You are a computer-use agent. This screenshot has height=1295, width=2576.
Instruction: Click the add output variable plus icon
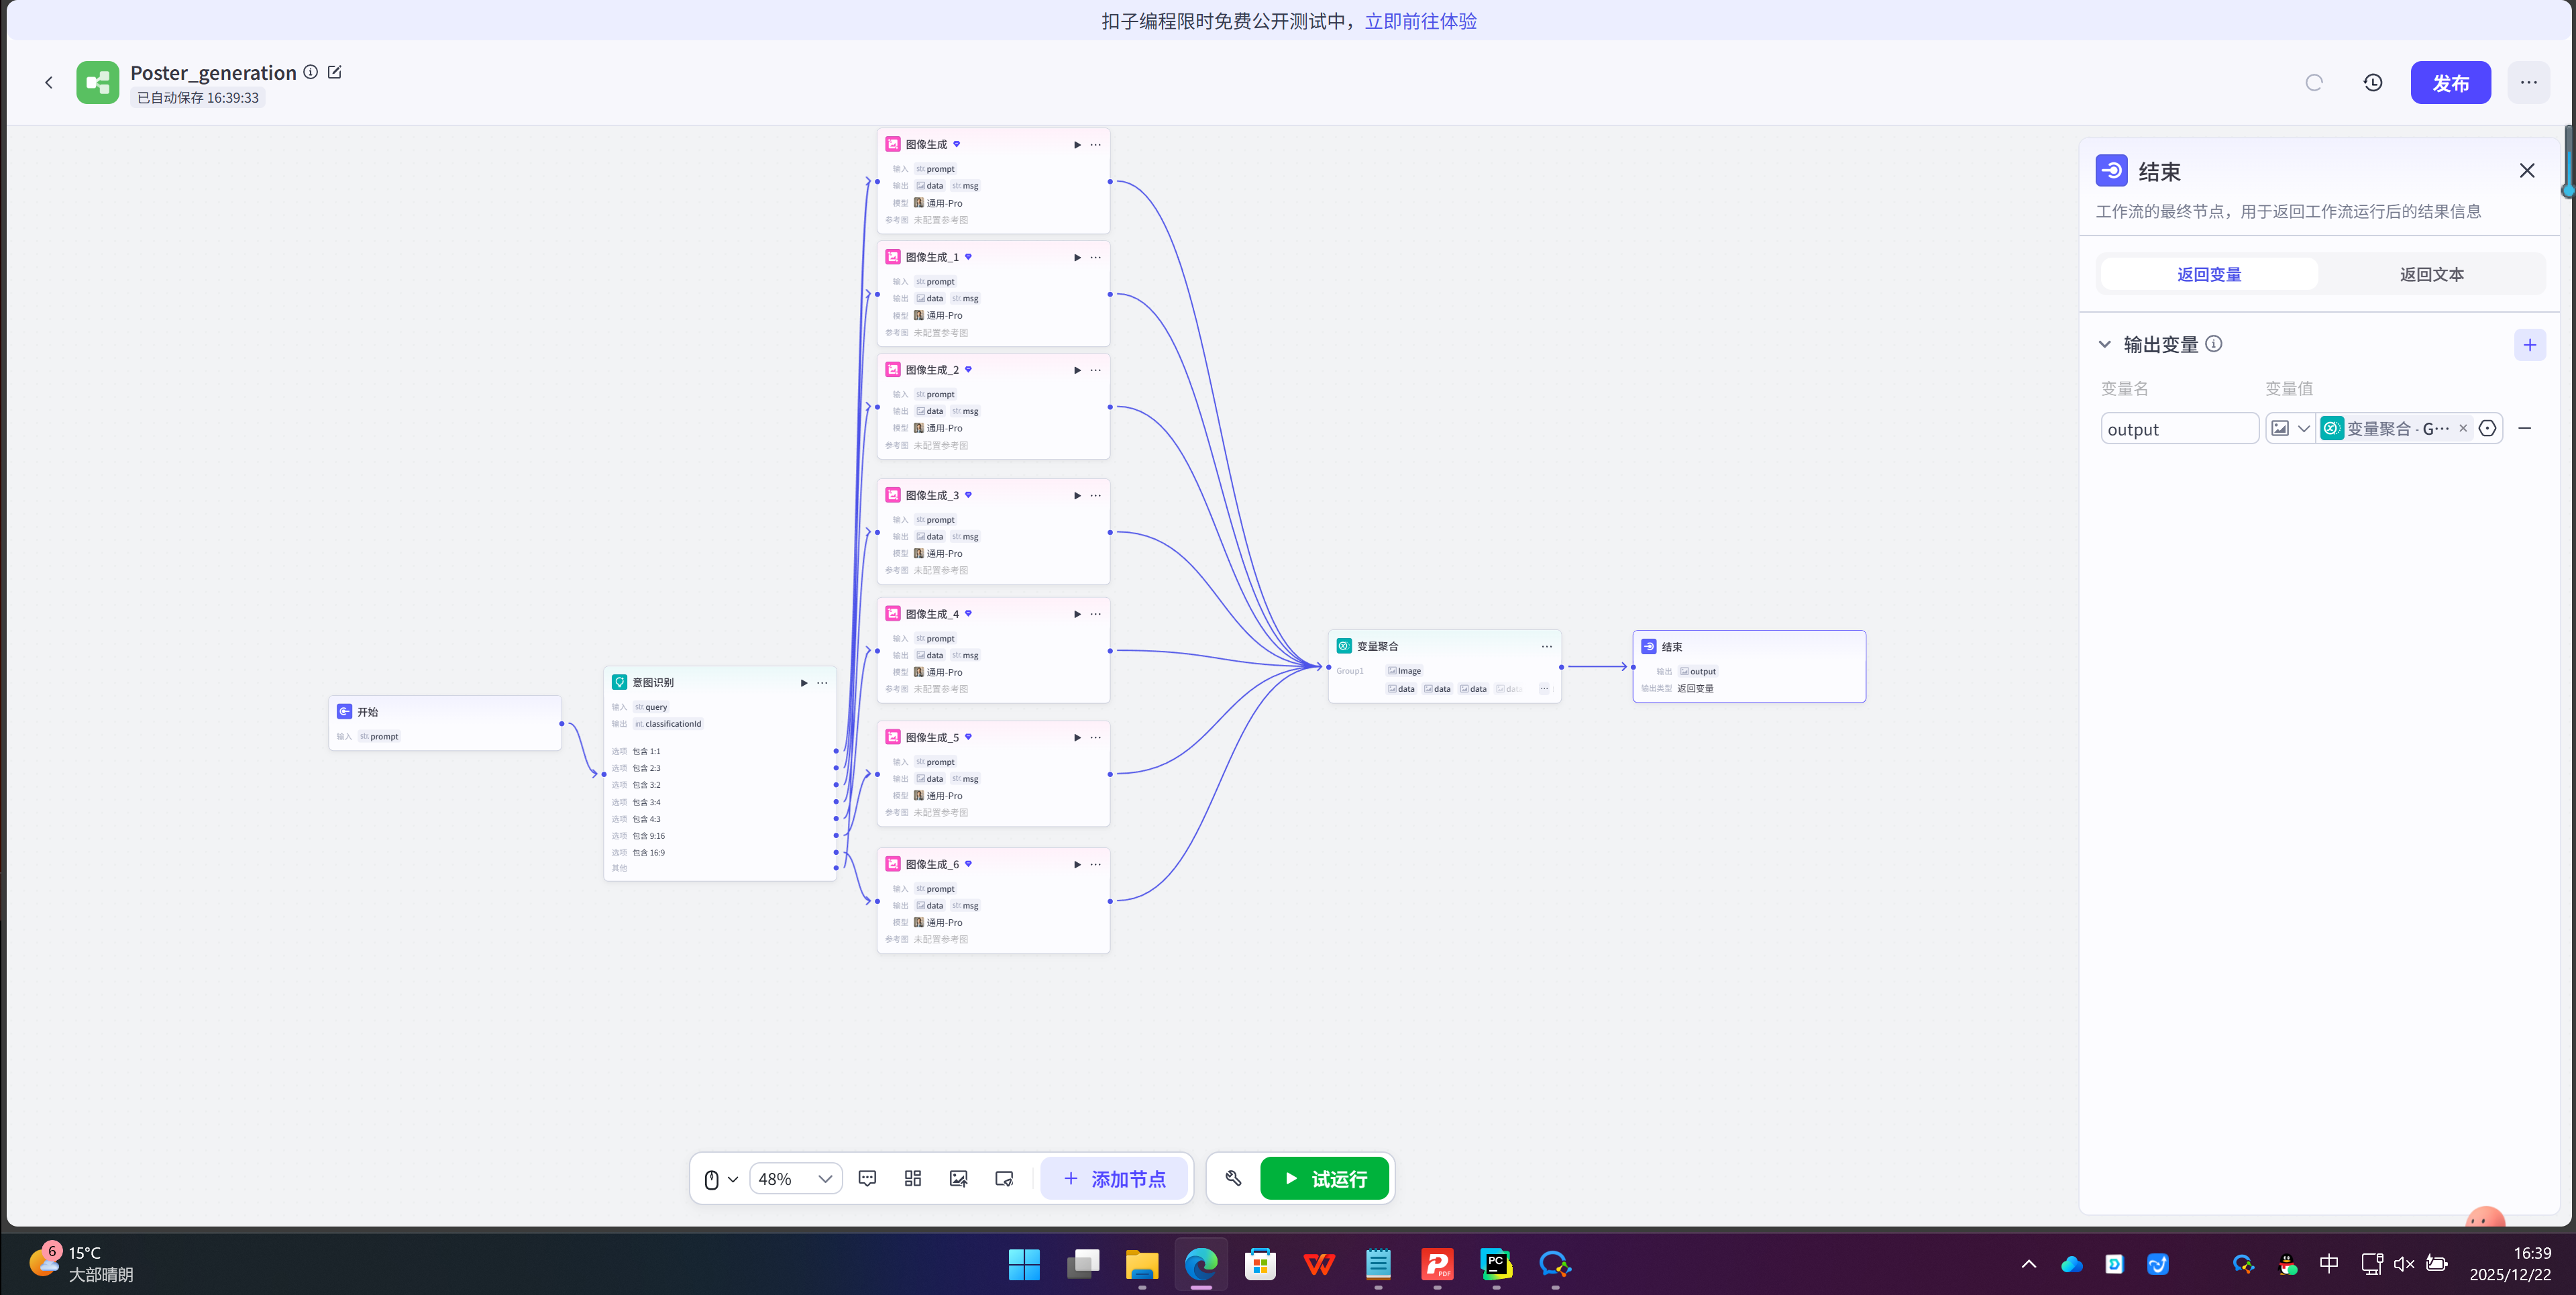pyautogui.click(x=2529, y=345)
